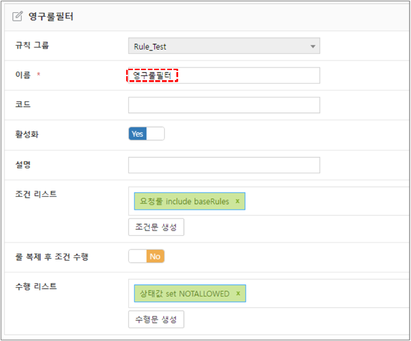Click the 이름 input field
Image resolution: width=411 pixels, height=341 pixels.
[x=224, y=75]
